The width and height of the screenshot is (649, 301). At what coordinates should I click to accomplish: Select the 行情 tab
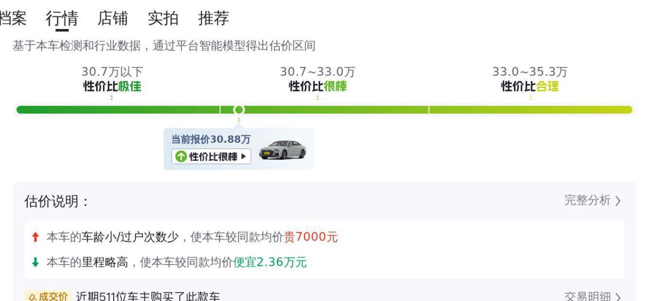62,18
